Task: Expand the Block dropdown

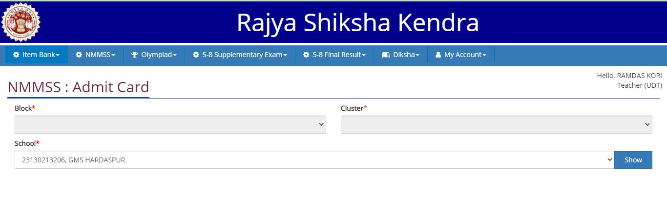Action: [170, 124]
